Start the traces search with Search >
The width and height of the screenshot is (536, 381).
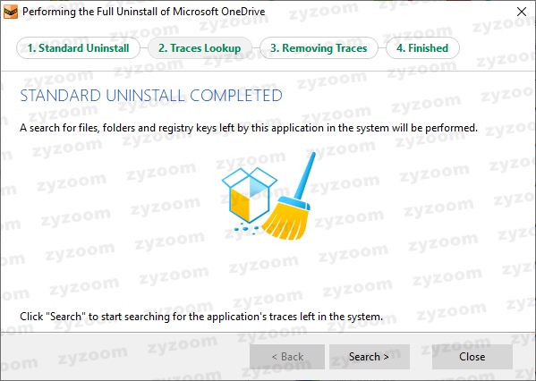(370, 357)
